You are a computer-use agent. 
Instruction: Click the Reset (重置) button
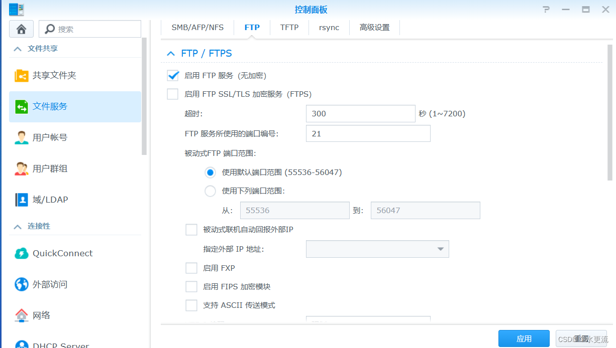click(581, 338)
